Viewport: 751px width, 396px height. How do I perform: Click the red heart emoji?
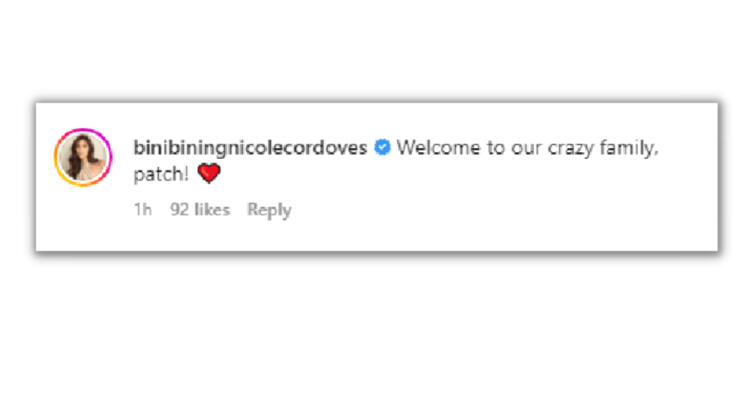coord(209,173)
